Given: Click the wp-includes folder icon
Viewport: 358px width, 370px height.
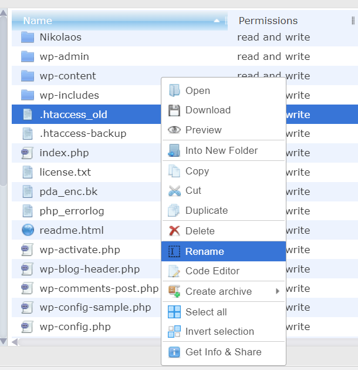Looking at the screenshot, I should click(28, 95).
